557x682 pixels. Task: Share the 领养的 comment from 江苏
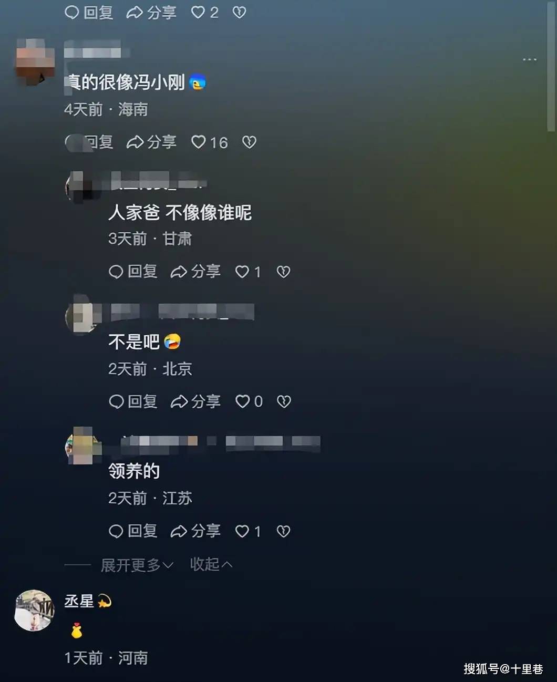195,531
